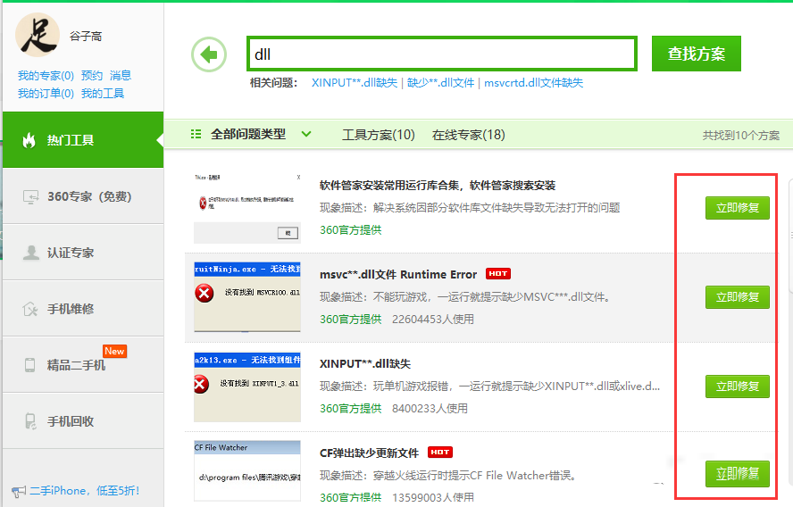
Task: Click 22604453人使用 usage count
Action: click(x=433, y=320)
